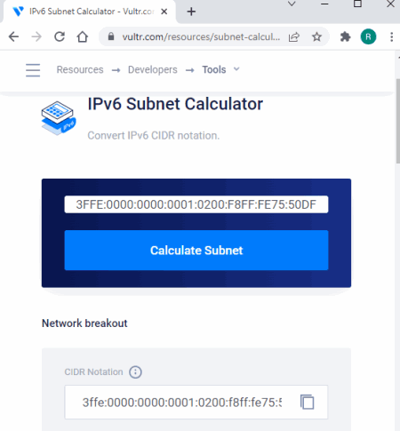Screen dimensions: 400x431
Task: Expand the tab search chevron
Action: pos(292,4)
